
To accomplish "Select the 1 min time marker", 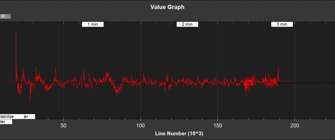I will point(93,24).
